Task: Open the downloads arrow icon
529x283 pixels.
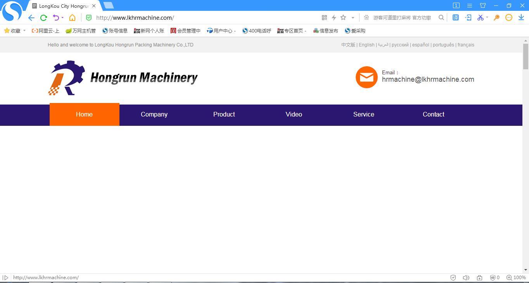Action: point(521,18)
